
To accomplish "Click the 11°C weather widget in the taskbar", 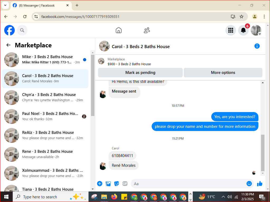I will (207, 197).
